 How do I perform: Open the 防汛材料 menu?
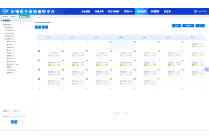pyautogui.click(x=128, y=11)
